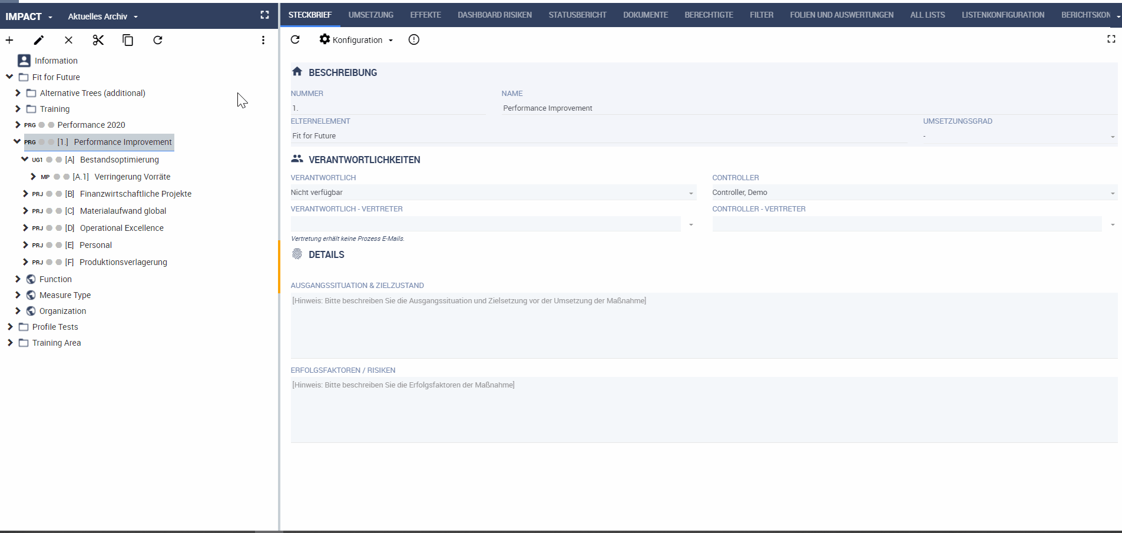Click the copy icon in tree toolbar
Screen dimensions: 1122x533
click(x=128, y=40)
